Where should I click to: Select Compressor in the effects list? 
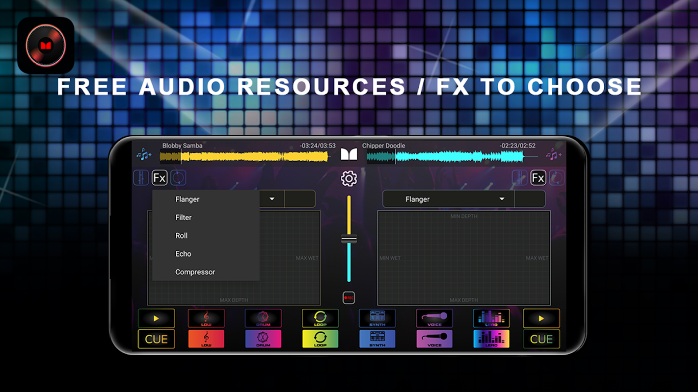pyautogui.click(x=195, y=272)
